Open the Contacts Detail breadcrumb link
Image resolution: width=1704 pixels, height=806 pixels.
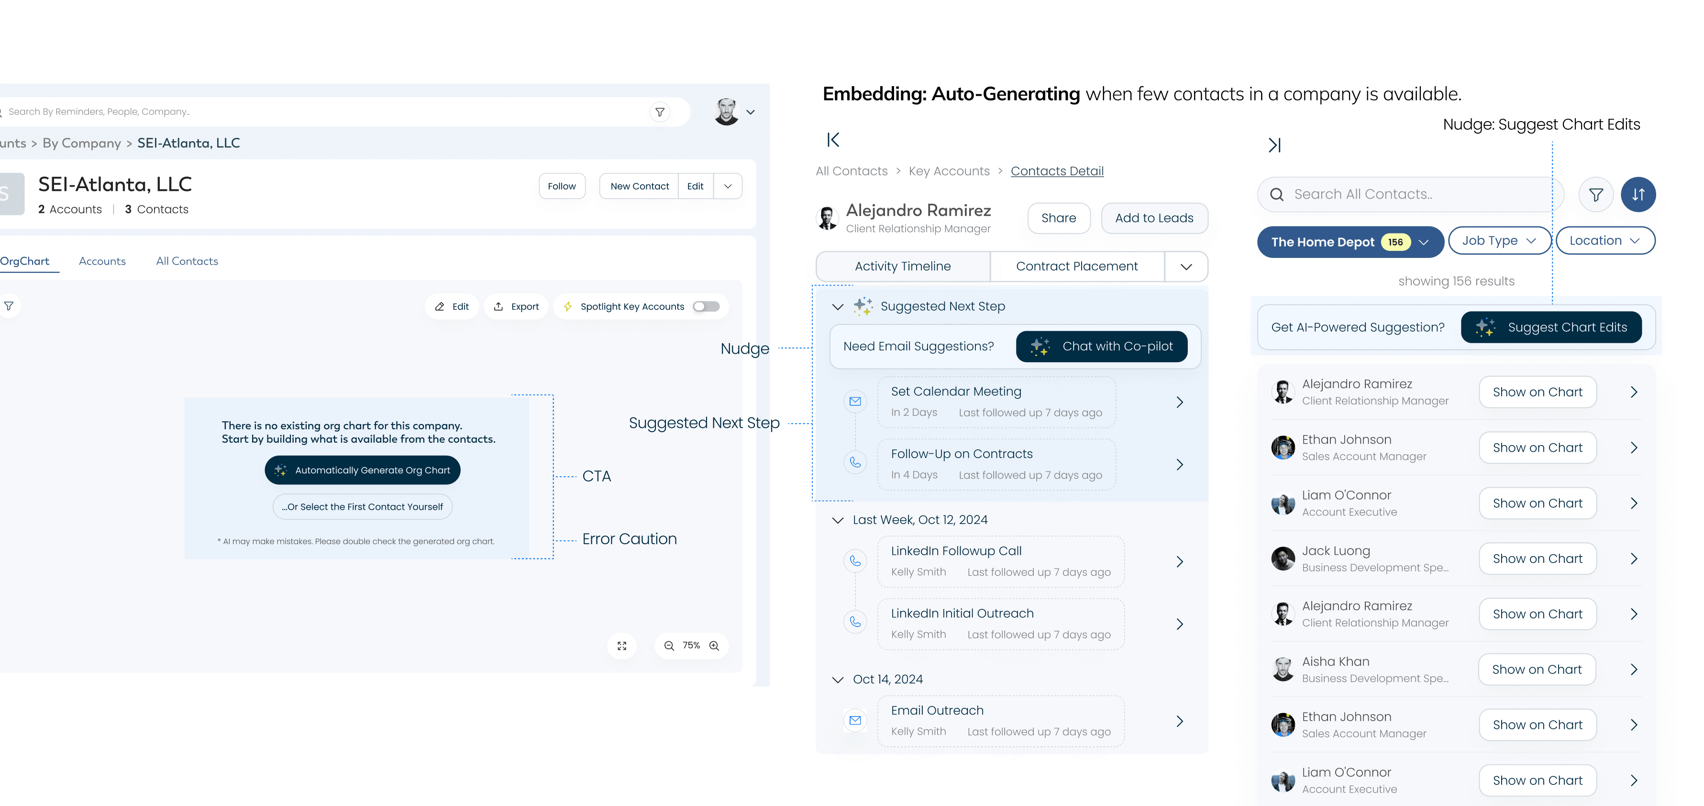tap(1056, 171)
